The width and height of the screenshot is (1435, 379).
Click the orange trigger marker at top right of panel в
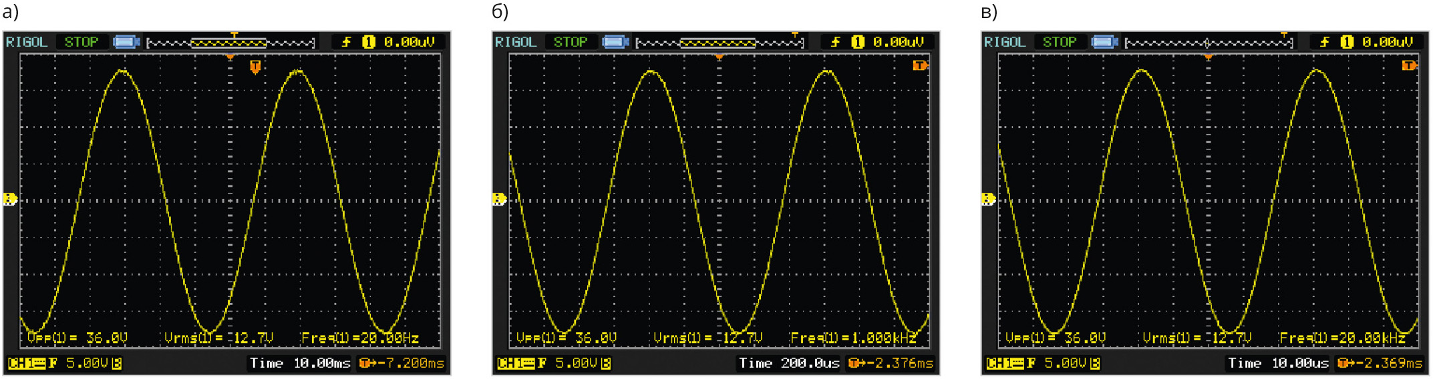1409,65
